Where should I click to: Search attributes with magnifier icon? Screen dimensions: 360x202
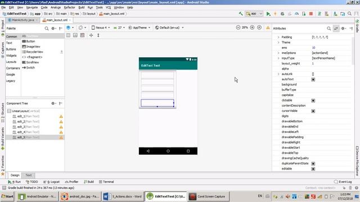click(x=328, y=29)
